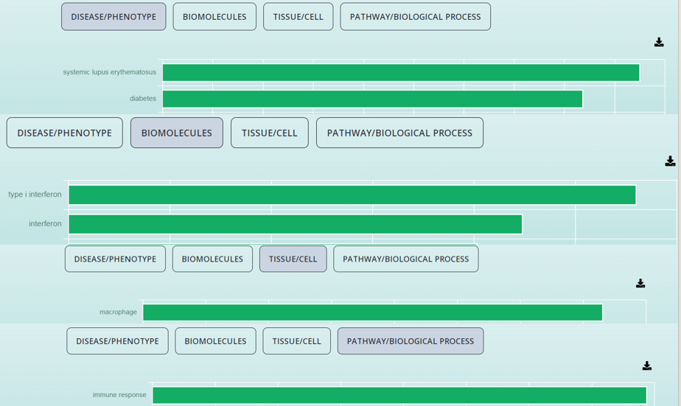The image size is (681, 406).
Task: Select the active DISEASE/PHENOTYPE tab in top panel
Action: point(113,16)
